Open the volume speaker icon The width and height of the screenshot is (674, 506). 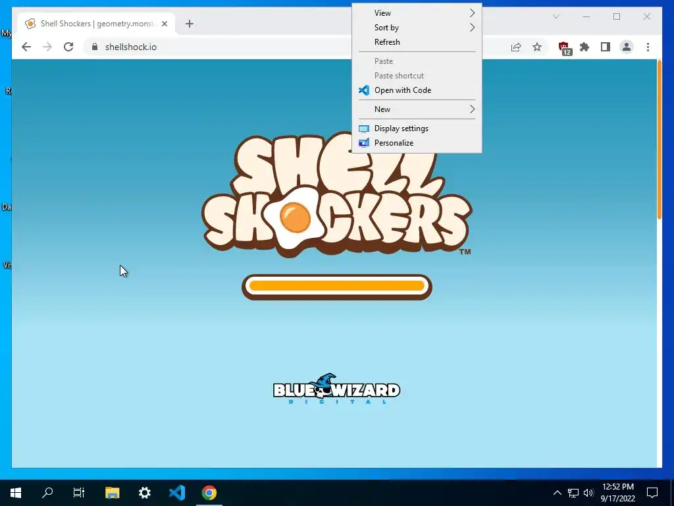pyautogui.click(x=588, y=493)
